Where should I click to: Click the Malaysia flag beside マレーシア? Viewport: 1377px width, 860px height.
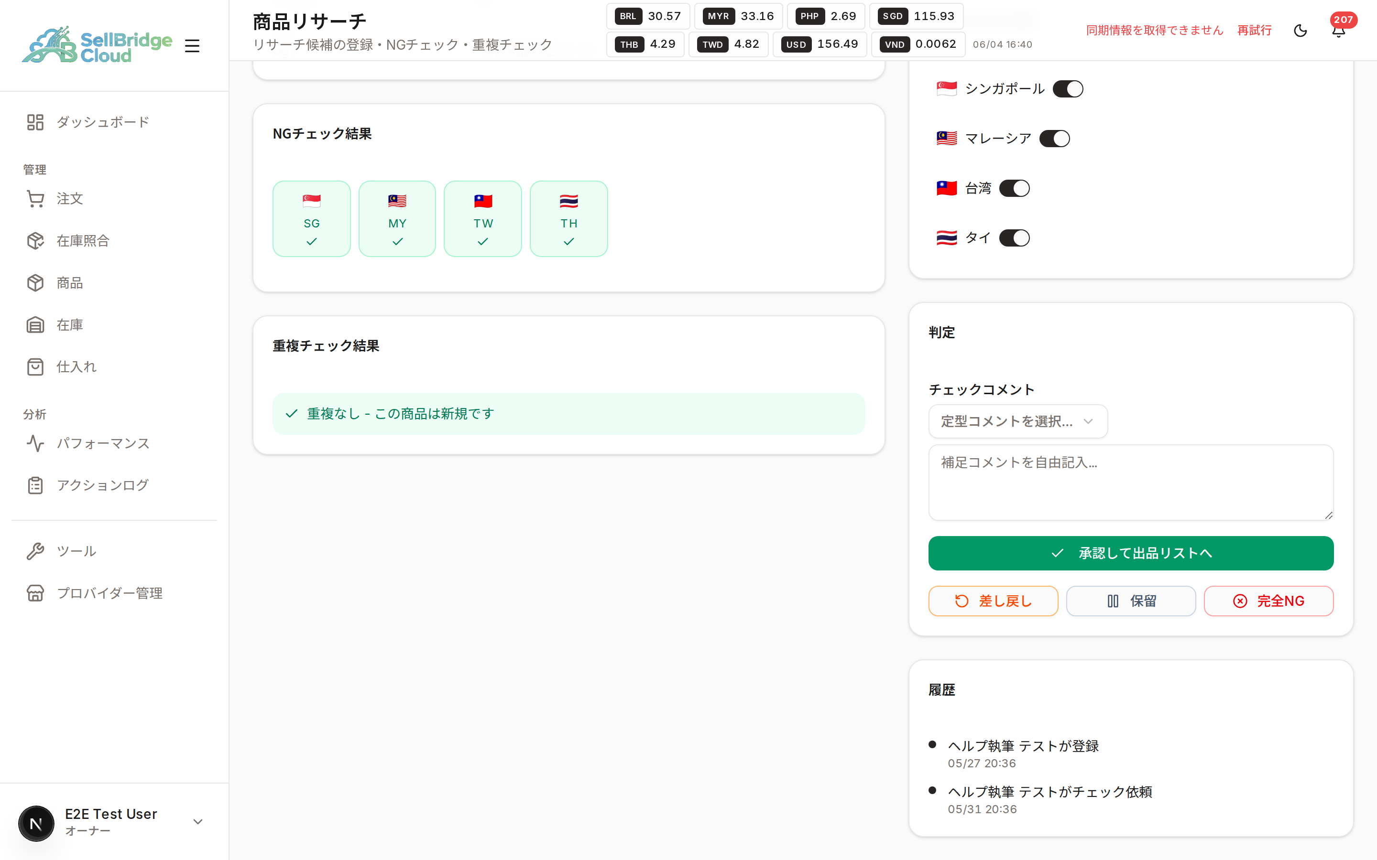[947, 138]
